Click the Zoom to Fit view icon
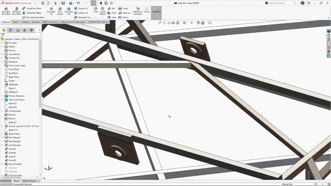331x186 pixels. click(160, 23)
